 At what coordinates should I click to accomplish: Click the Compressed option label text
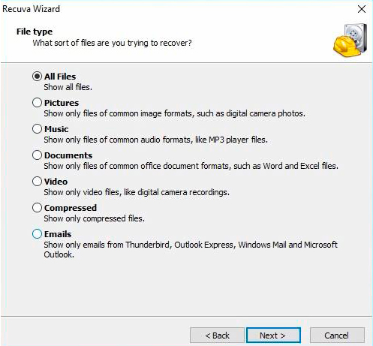coord(71,208)
